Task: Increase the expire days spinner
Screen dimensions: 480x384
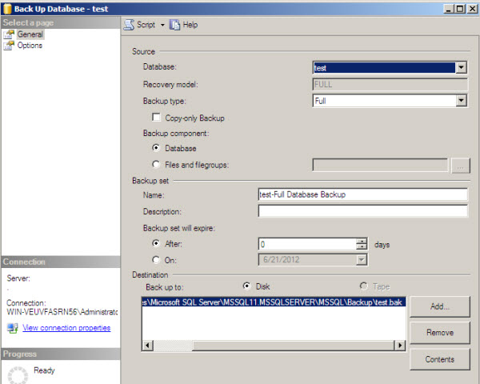Action: (x=362, y=242)
